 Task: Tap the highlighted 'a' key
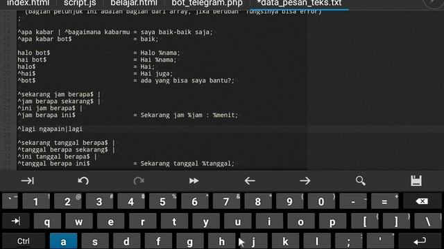tap(63, 241)
